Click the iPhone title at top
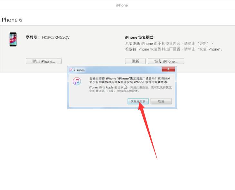 point(122,5)
